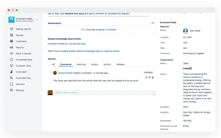
Task: Switch to the Work log tab
Action: coord(81,65)
